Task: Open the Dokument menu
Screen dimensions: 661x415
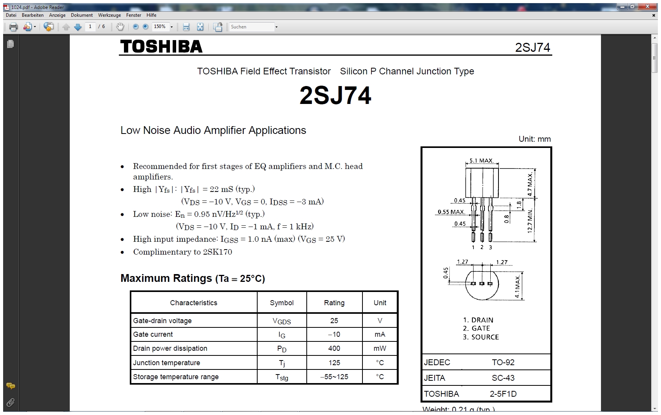Action: pyautogui.click(x=82, y=15)
